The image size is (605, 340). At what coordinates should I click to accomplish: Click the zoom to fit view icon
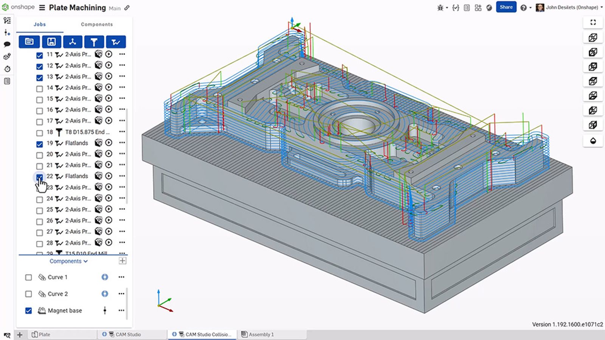[x=593, y=22]
